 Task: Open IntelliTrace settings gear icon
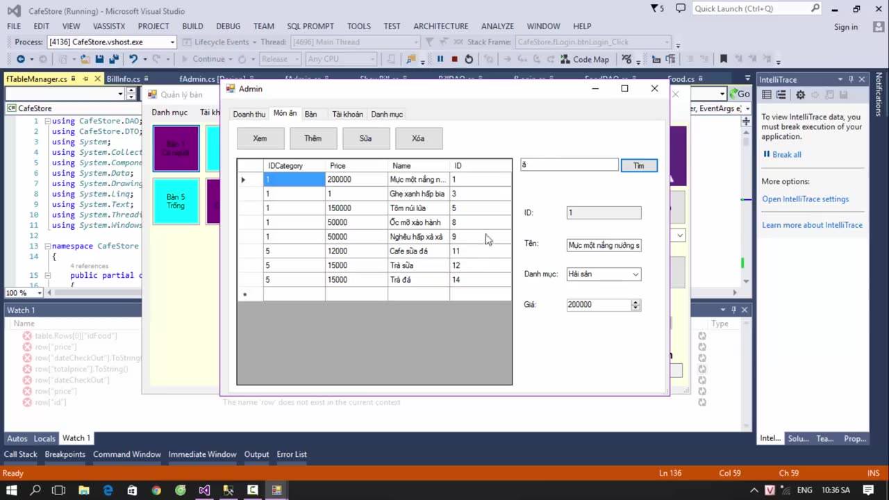click(x=800, y=94)
